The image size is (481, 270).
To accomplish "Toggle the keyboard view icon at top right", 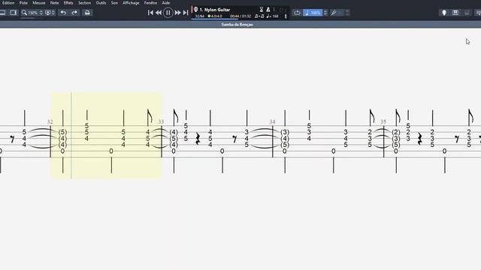I will coord(455,13).
